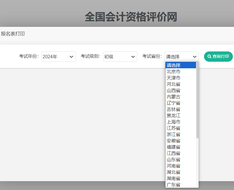
Task: Choose 北京市 from the province list
Action: 181,71
